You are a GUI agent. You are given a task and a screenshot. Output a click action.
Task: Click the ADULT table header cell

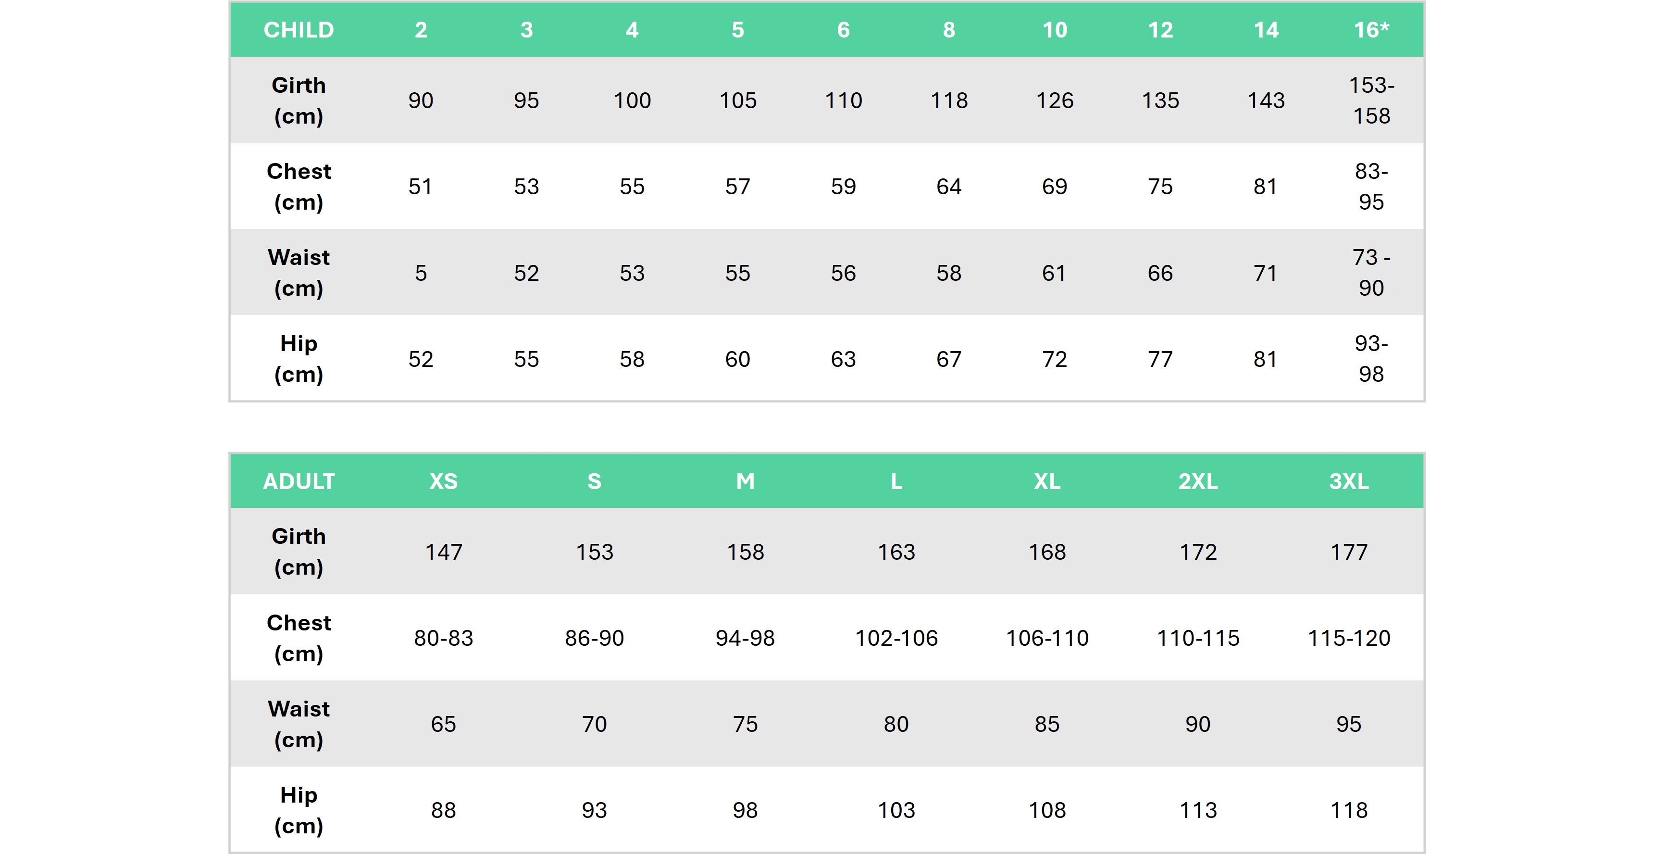point(298,481)
